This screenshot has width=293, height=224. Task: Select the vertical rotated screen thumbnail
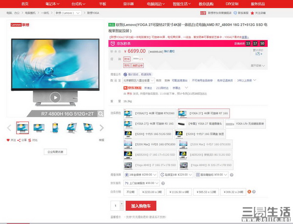click(55, 128)
